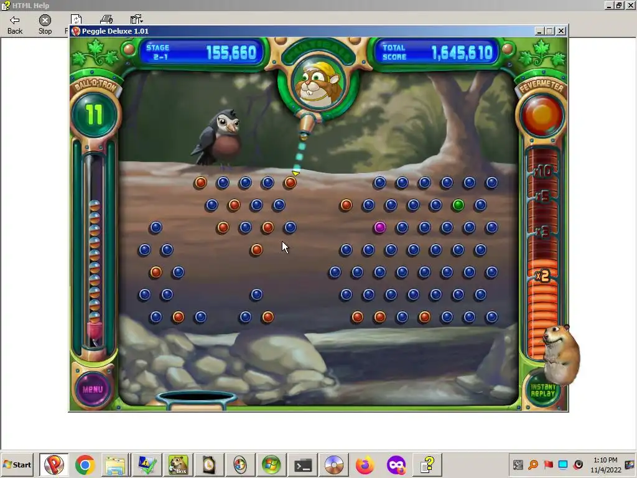Viewport: 637px width, 478px height.
Task: Open the Windows Start button
Action: (17, 464)
